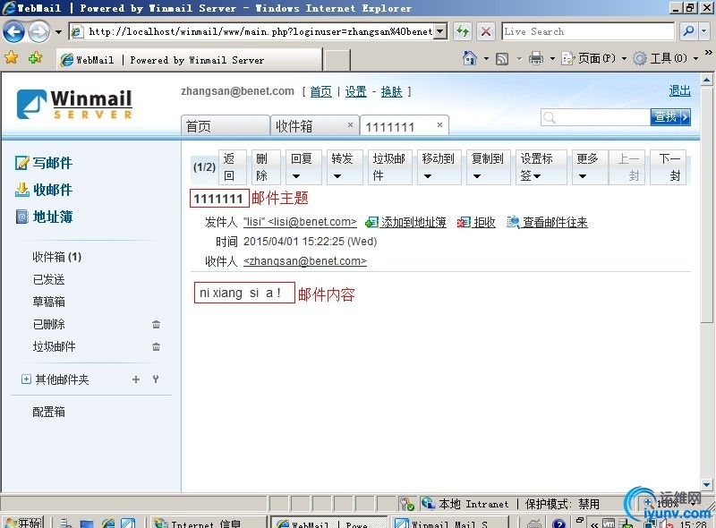Empty the 已删除 folder trash icon
Image resolution: width=716 pixels, height=528 pixels.
pos(156,324)
